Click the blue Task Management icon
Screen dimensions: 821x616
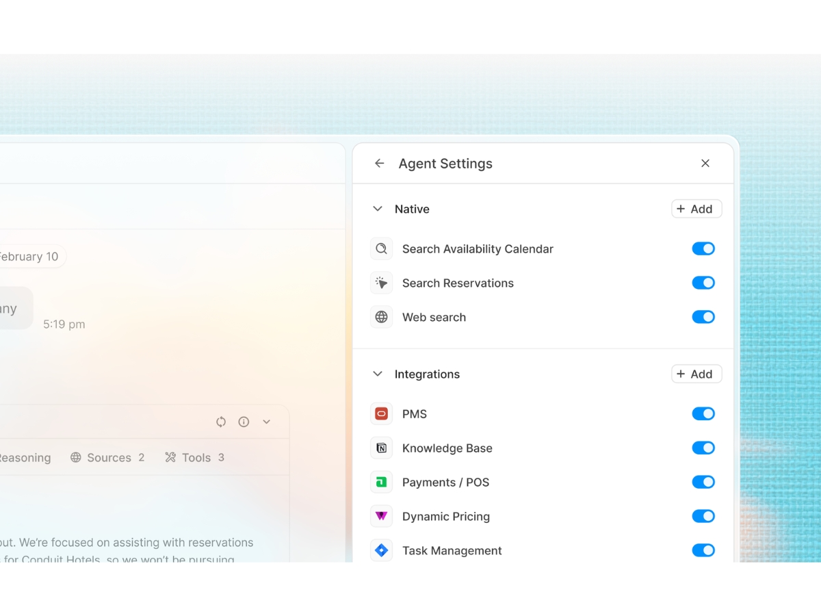(382, 550)
